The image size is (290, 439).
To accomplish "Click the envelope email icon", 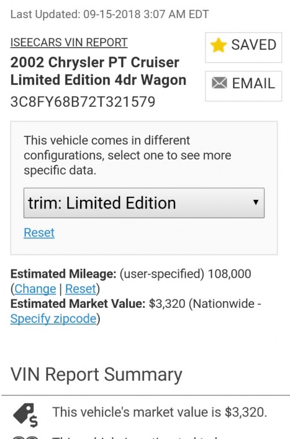I will [219, 83].
